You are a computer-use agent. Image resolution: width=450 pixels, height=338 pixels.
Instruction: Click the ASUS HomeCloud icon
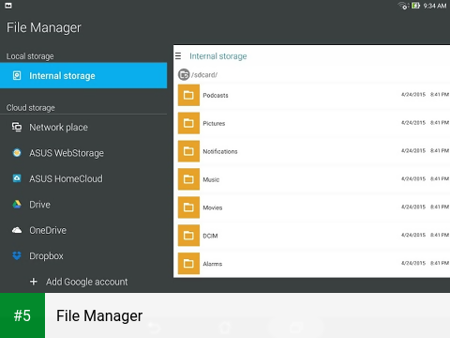click(17, 178)
